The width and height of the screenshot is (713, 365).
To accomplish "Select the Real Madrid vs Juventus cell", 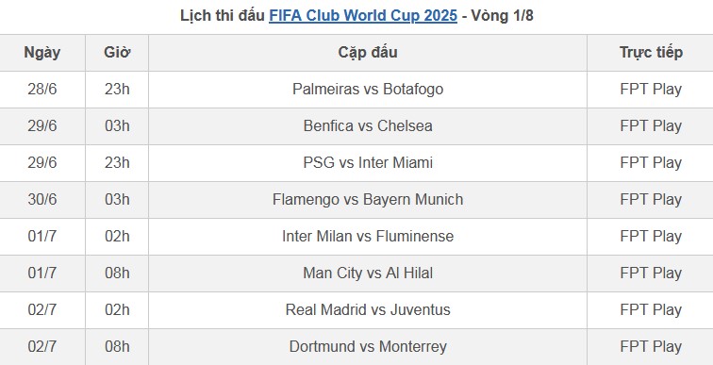I will coord(368,310).
